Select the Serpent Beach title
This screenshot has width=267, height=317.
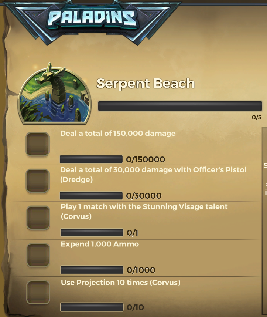[146, 83]
